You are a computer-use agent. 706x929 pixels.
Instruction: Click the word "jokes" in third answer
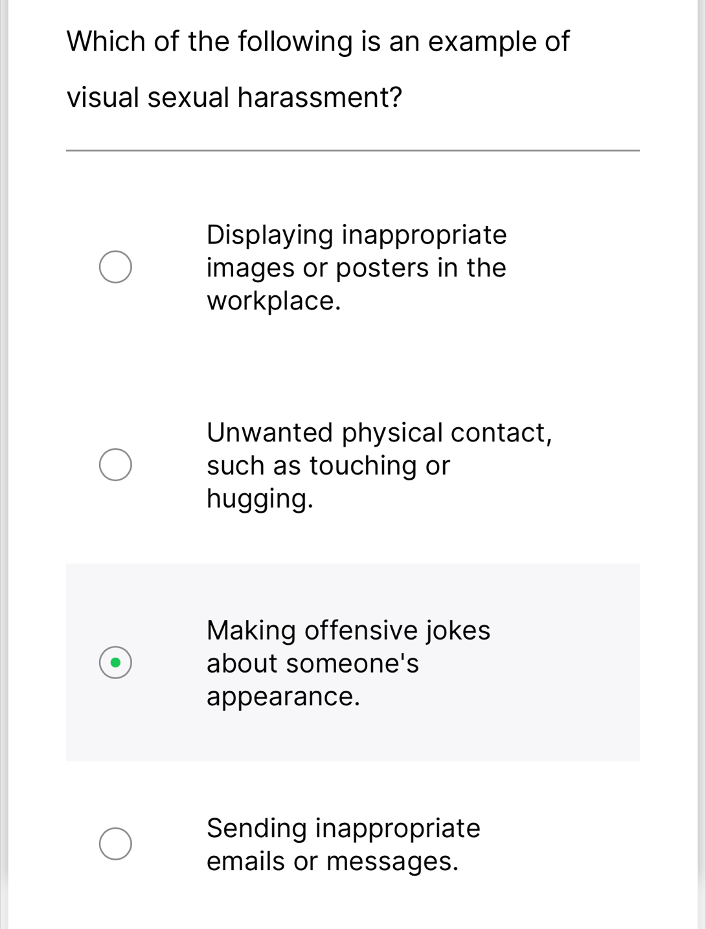coord(458,631)
